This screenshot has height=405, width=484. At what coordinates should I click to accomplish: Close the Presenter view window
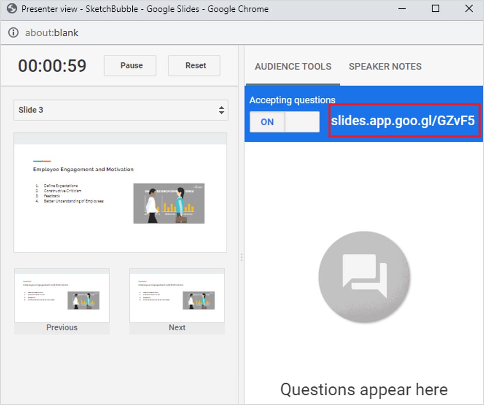click(469, 9)
